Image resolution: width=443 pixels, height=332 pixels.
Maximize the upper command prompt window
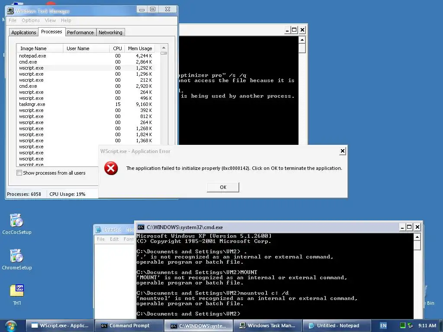294,30
